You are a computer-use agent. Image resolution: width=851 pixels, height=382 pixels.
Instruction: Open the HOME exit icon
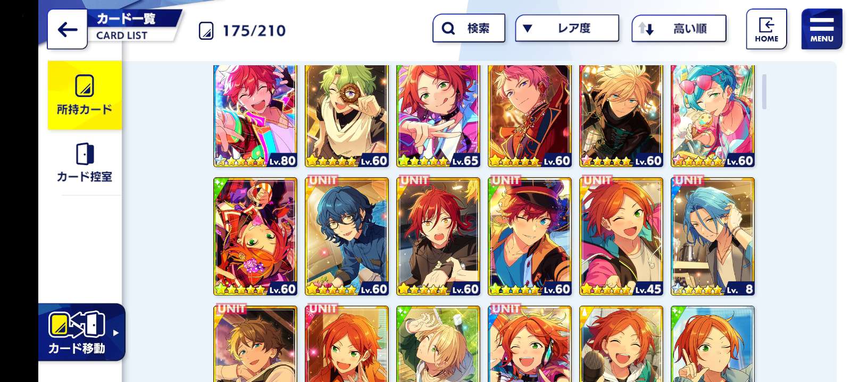click(766, 29)
